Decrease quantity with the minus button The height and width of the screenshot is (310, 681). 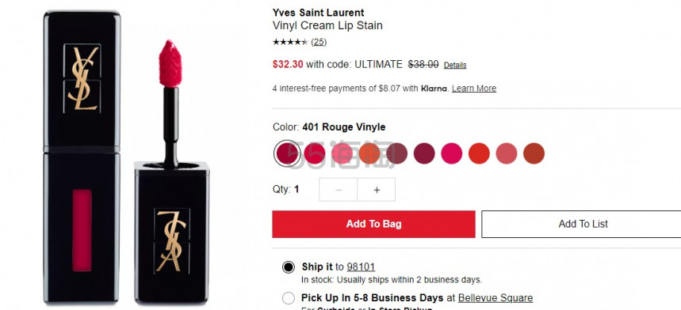click(339, 190)
